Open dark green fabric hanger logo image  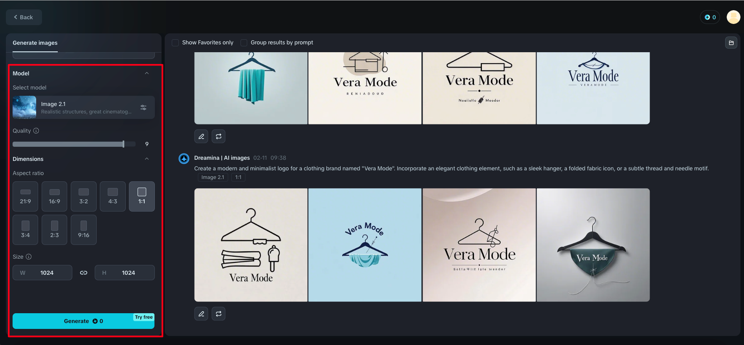[593, 245]
